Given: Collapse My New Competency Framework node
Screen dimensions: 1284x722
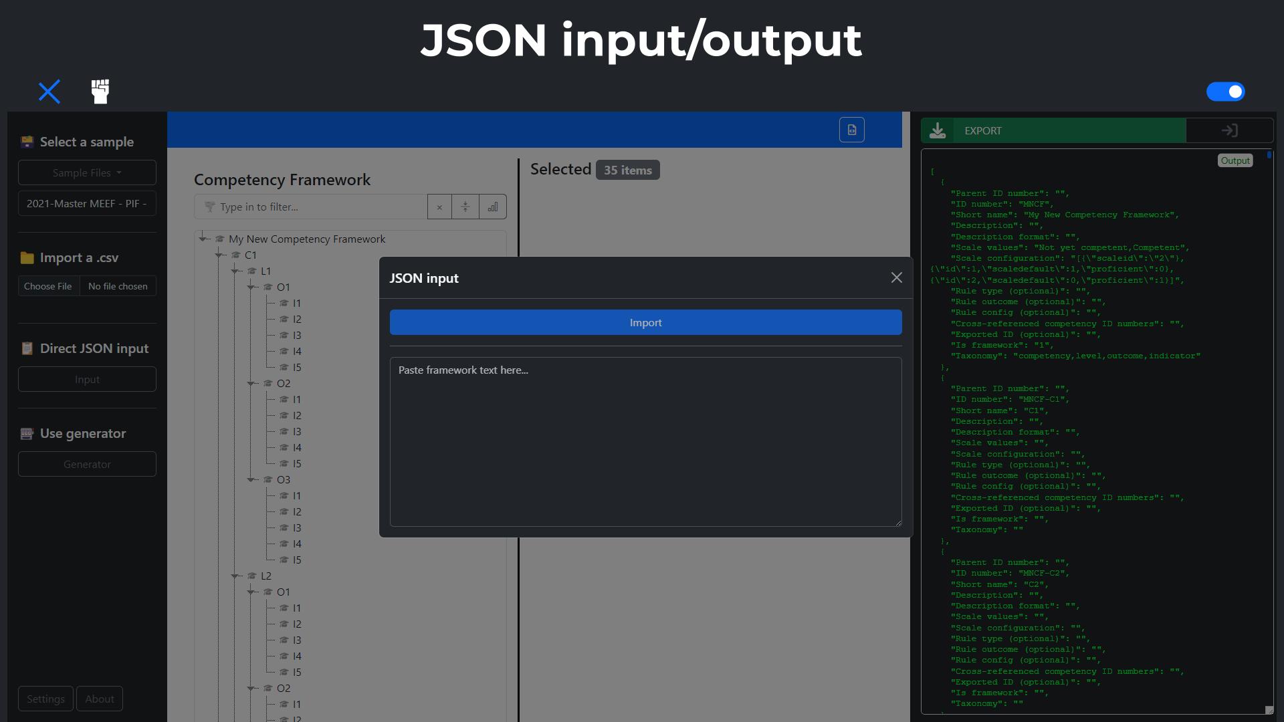Looking at the screenshot, I should point(203,239).
